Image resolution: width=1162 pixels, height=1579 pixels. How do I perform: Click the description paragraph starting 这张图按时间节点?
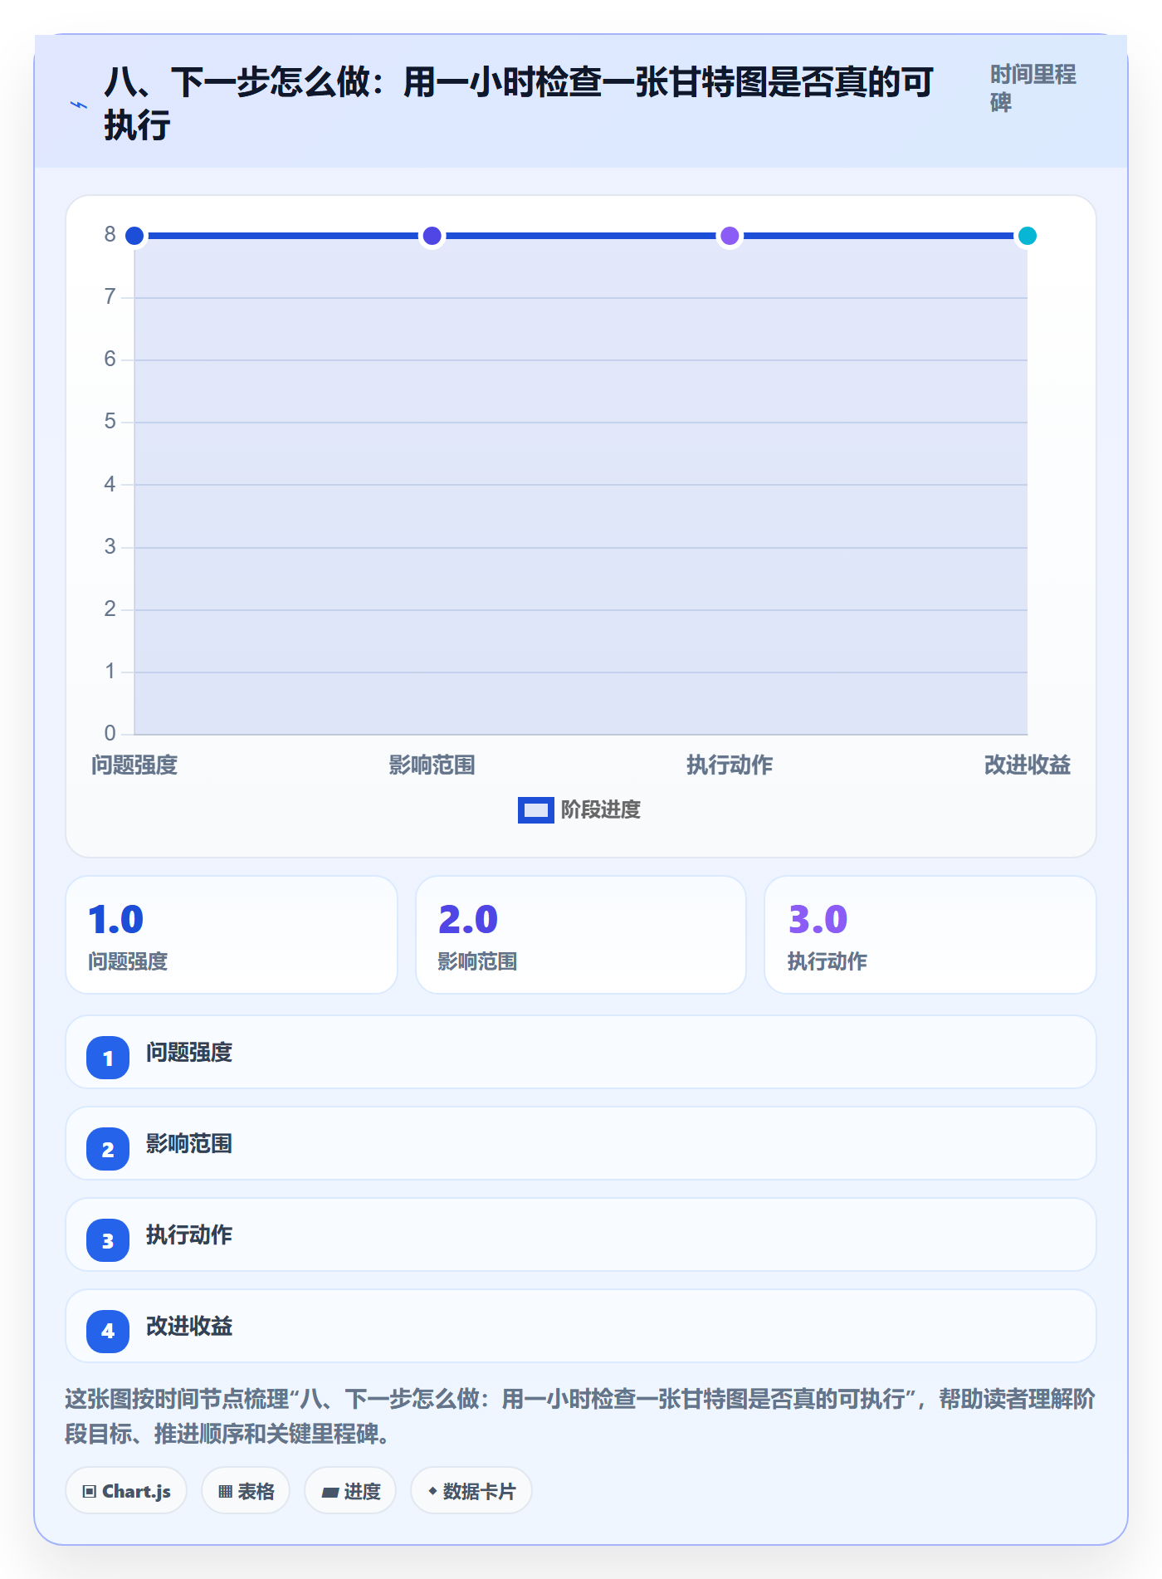581,1416
